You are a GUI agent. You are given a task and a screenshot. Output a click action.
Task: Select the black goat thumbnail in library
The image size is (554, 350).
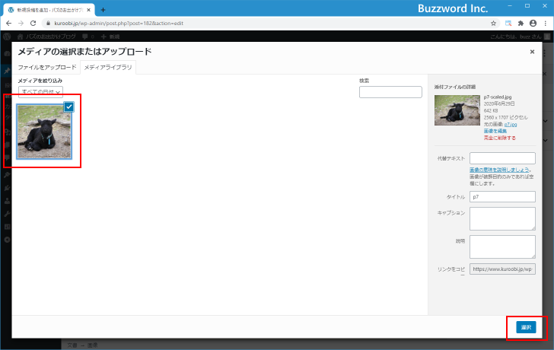click(x=44, y=131)
